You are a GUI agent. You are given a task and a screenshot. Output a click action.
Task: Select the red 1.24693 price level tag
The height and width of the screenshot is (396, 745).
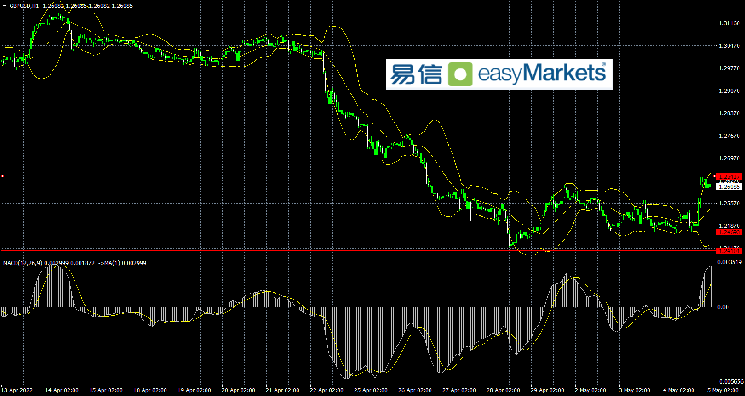pyautogui.click(x=729, y=232)
